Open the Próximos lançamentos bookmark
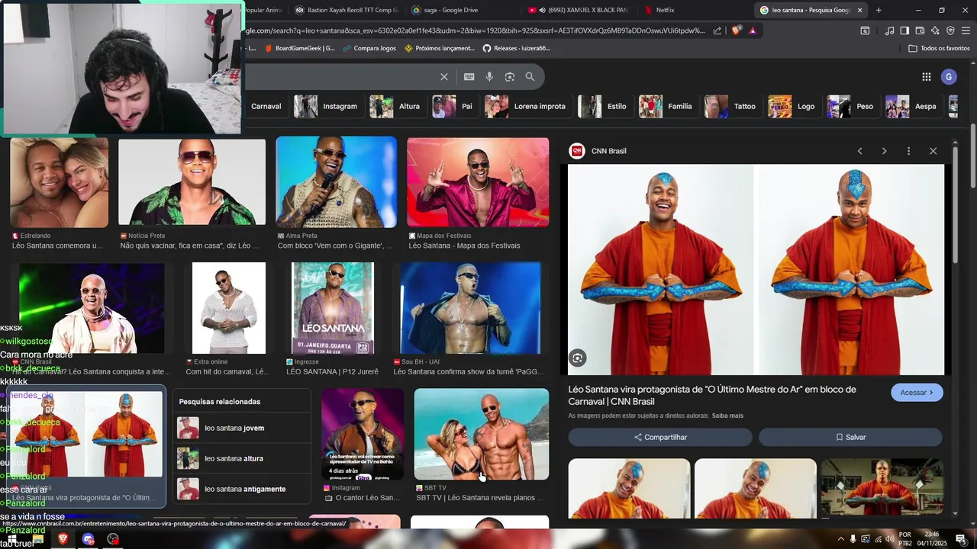The width and height of the screenshot is (977, 549). click(x=440, y=48)
